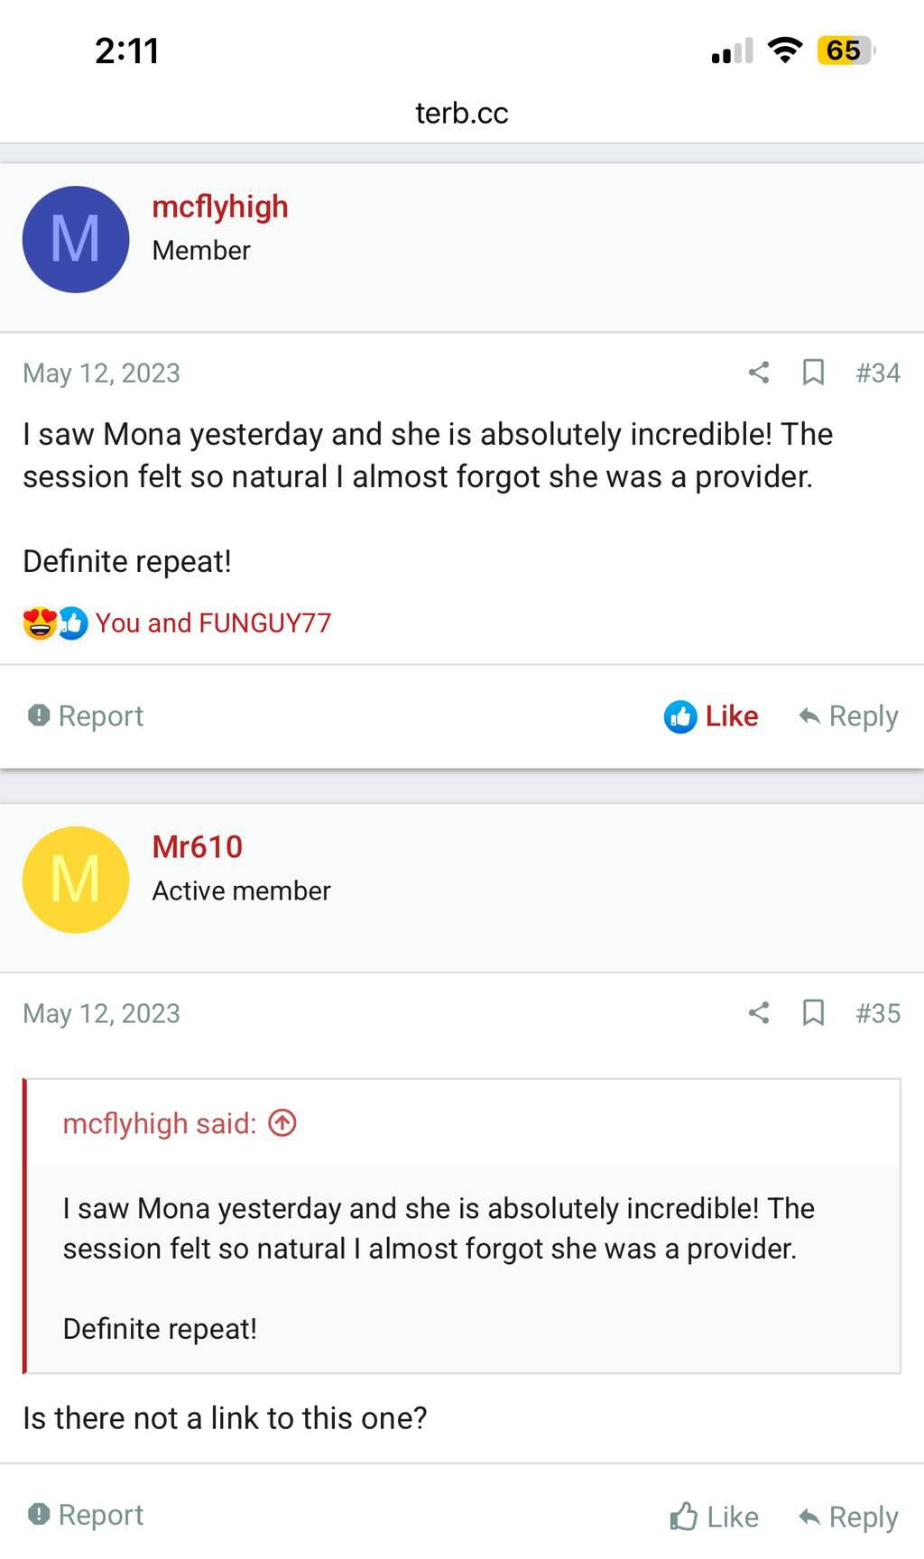
Task: Jump to quoted post via arrow icon
Action: pos(282,1123)
